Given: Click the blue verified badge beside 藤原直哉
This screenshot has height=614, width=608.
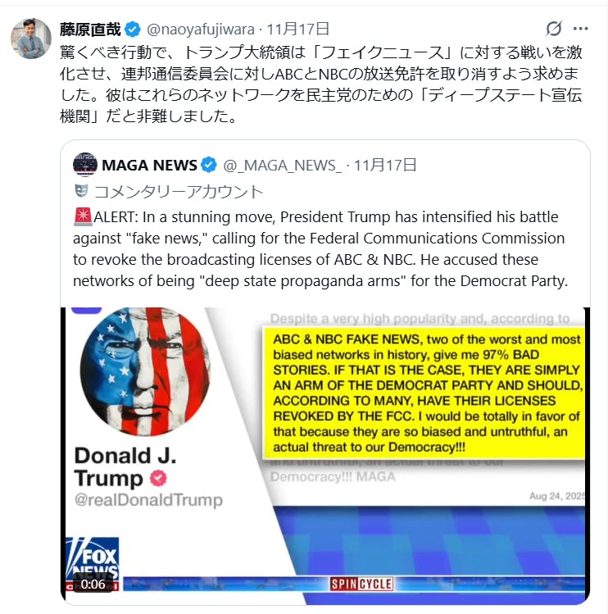Looking at the screenshot, I should point(132,30).
